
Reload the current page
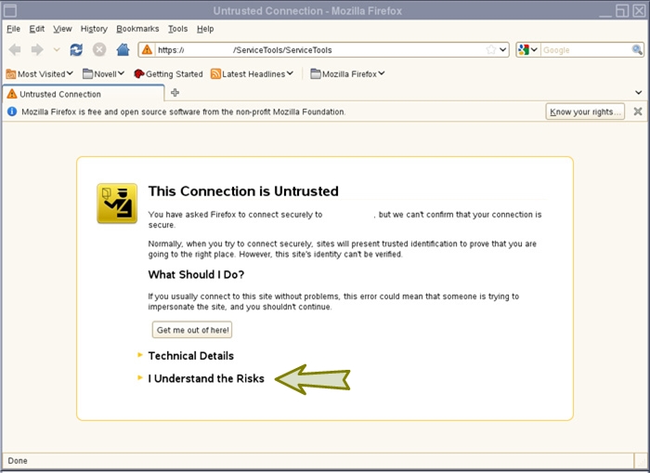point(76,50)
